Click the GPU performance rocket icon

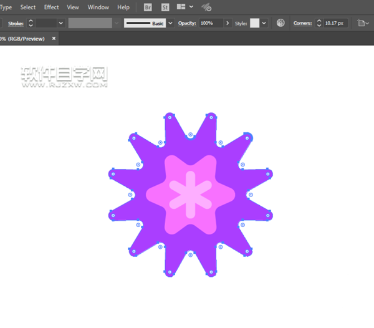206,7
